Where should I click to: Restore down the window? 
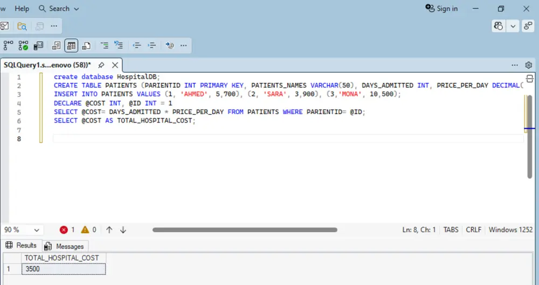(x=501, y=9)
